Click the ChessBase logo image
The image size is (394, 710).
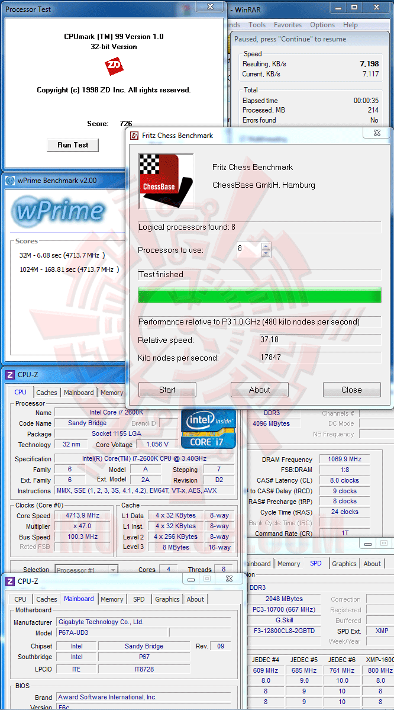pyautogui.click(x=166, y=181)
